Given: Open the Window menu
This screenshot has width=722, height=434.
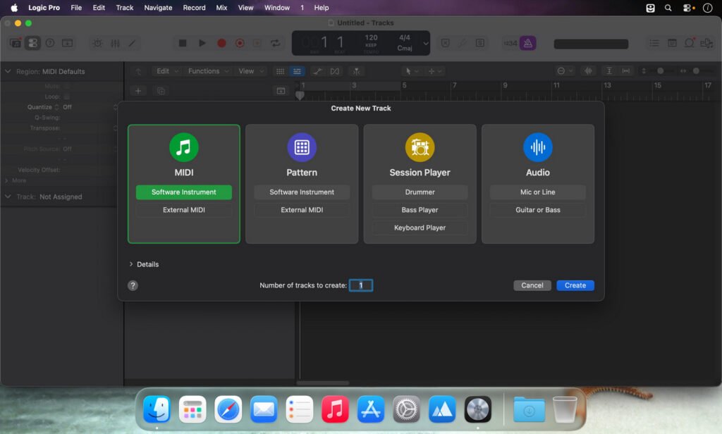Looking at the screenshot, I should point(276,8).
